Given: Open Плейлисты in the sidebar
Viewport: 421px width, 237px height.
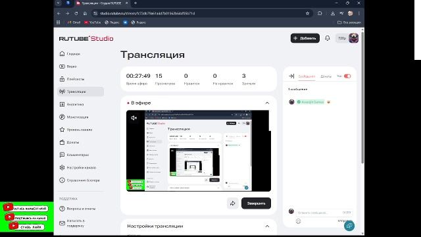Looking at the screenshot, I should click(72, 79).
